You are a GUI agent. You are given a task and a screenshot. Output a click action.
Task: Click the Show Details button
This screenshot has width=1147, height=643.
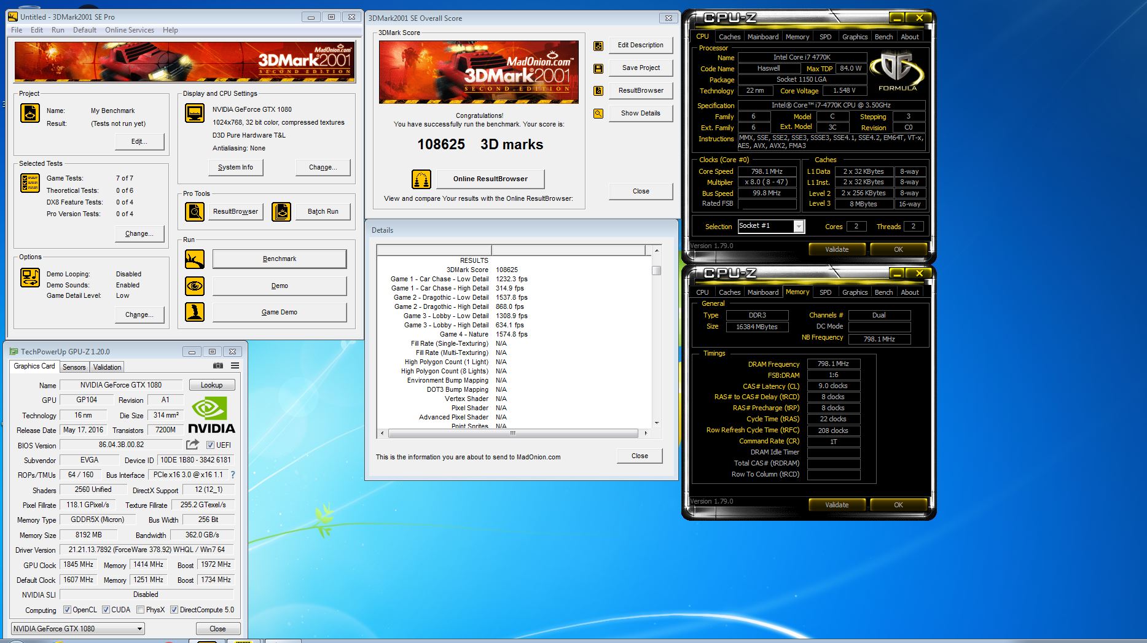click(x=641, y=114)
